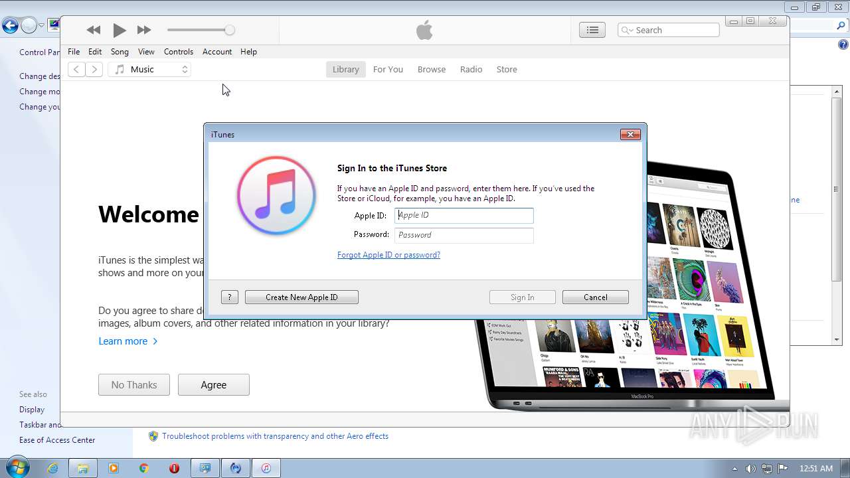The width and height of the screenshot is (850, 478).
Task: Go back with the left arrow button
Action: (x=76, y=69)
